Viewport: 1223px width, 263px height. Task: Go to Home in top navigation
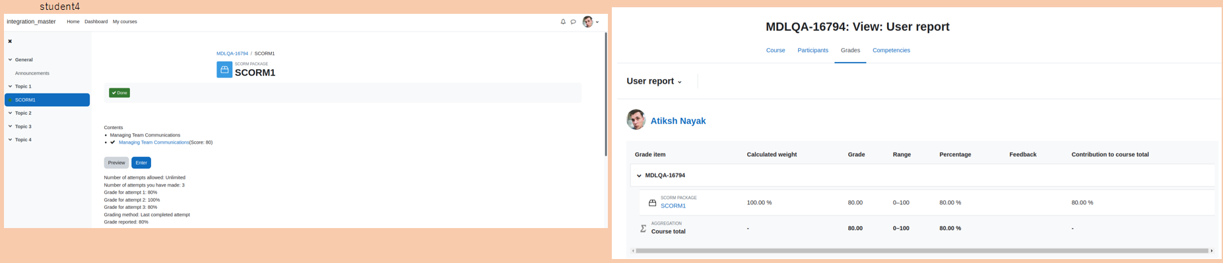[x=73, y=22]
